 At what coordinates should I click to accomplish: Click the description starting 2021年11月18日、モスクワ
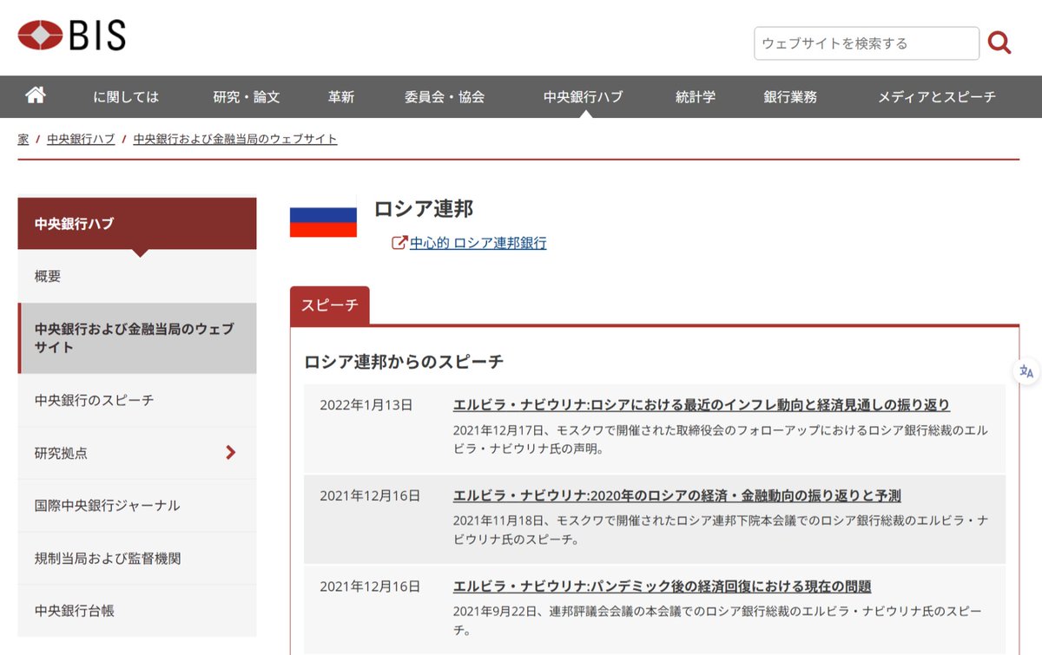(721, 529)
